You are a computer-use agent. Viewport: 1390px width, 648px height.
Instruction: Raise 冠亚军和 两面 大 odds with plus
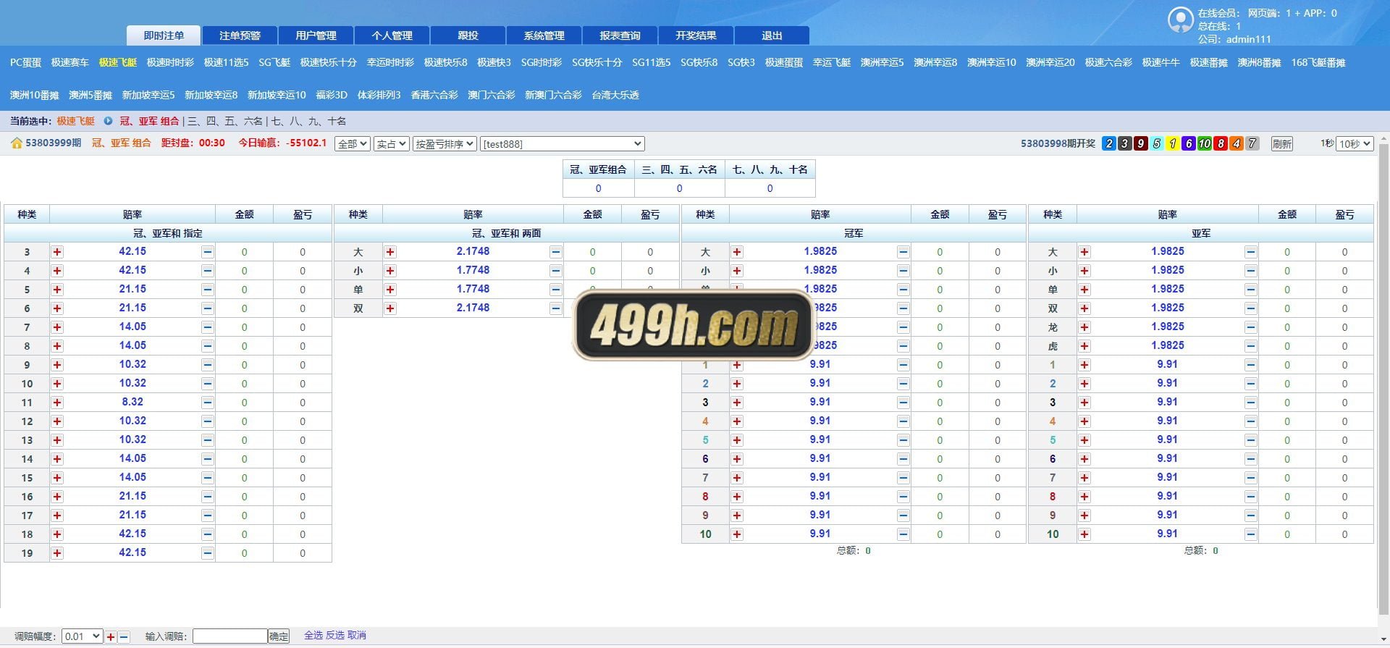coord(390,252)
